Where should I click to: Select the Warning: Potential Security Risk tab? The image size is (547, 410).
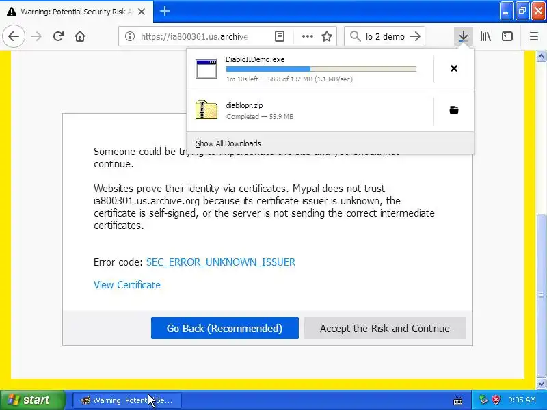[x=77, y=12]
